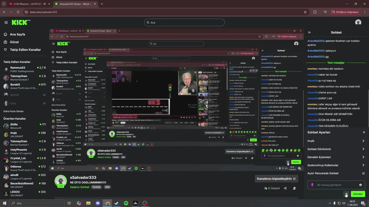Open Task View on the taskbar
369x207 pixels.
point(69,203)
